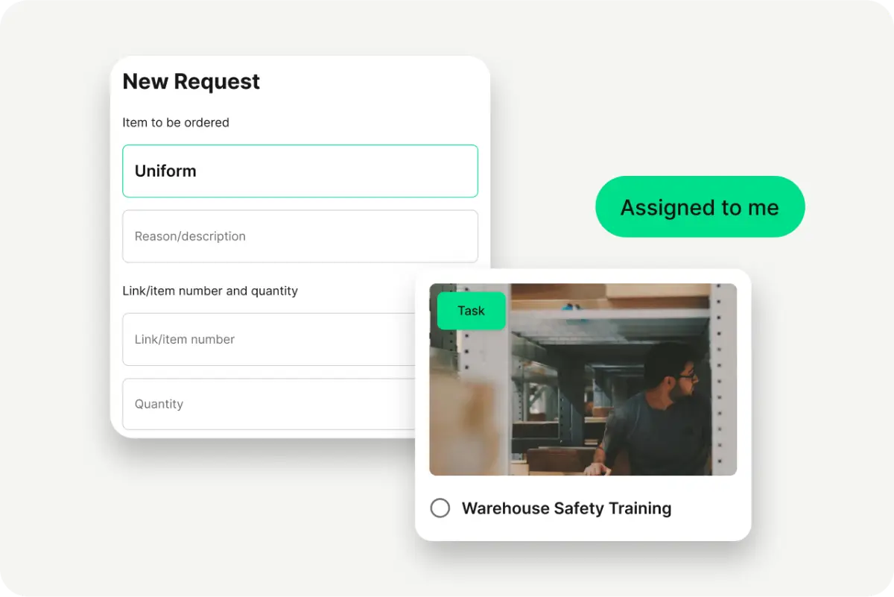This screenshot has width=894, height=597.
Task: Click the perforated shelf upright beside the man
Action: [721, 379]
